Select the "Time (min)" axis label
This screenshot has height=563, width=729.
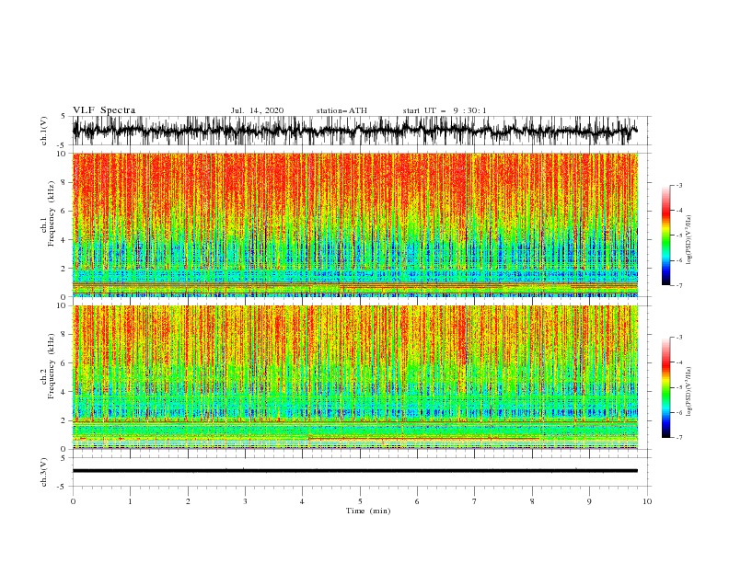(x=368, y=511)
